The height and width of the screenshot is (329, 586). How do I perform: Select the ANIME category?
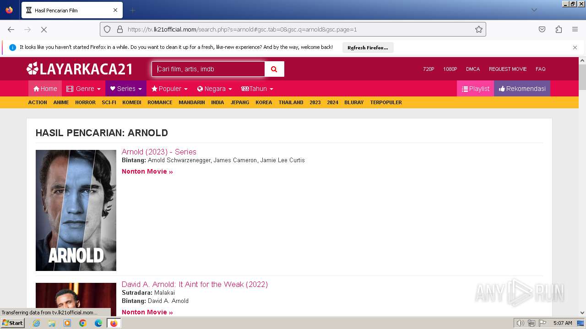click(61, 102)
